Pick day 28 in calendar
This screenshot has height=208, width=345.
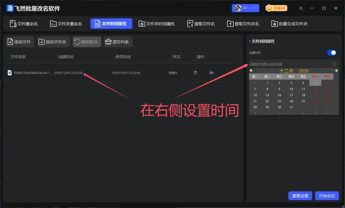tap(255, 107)
